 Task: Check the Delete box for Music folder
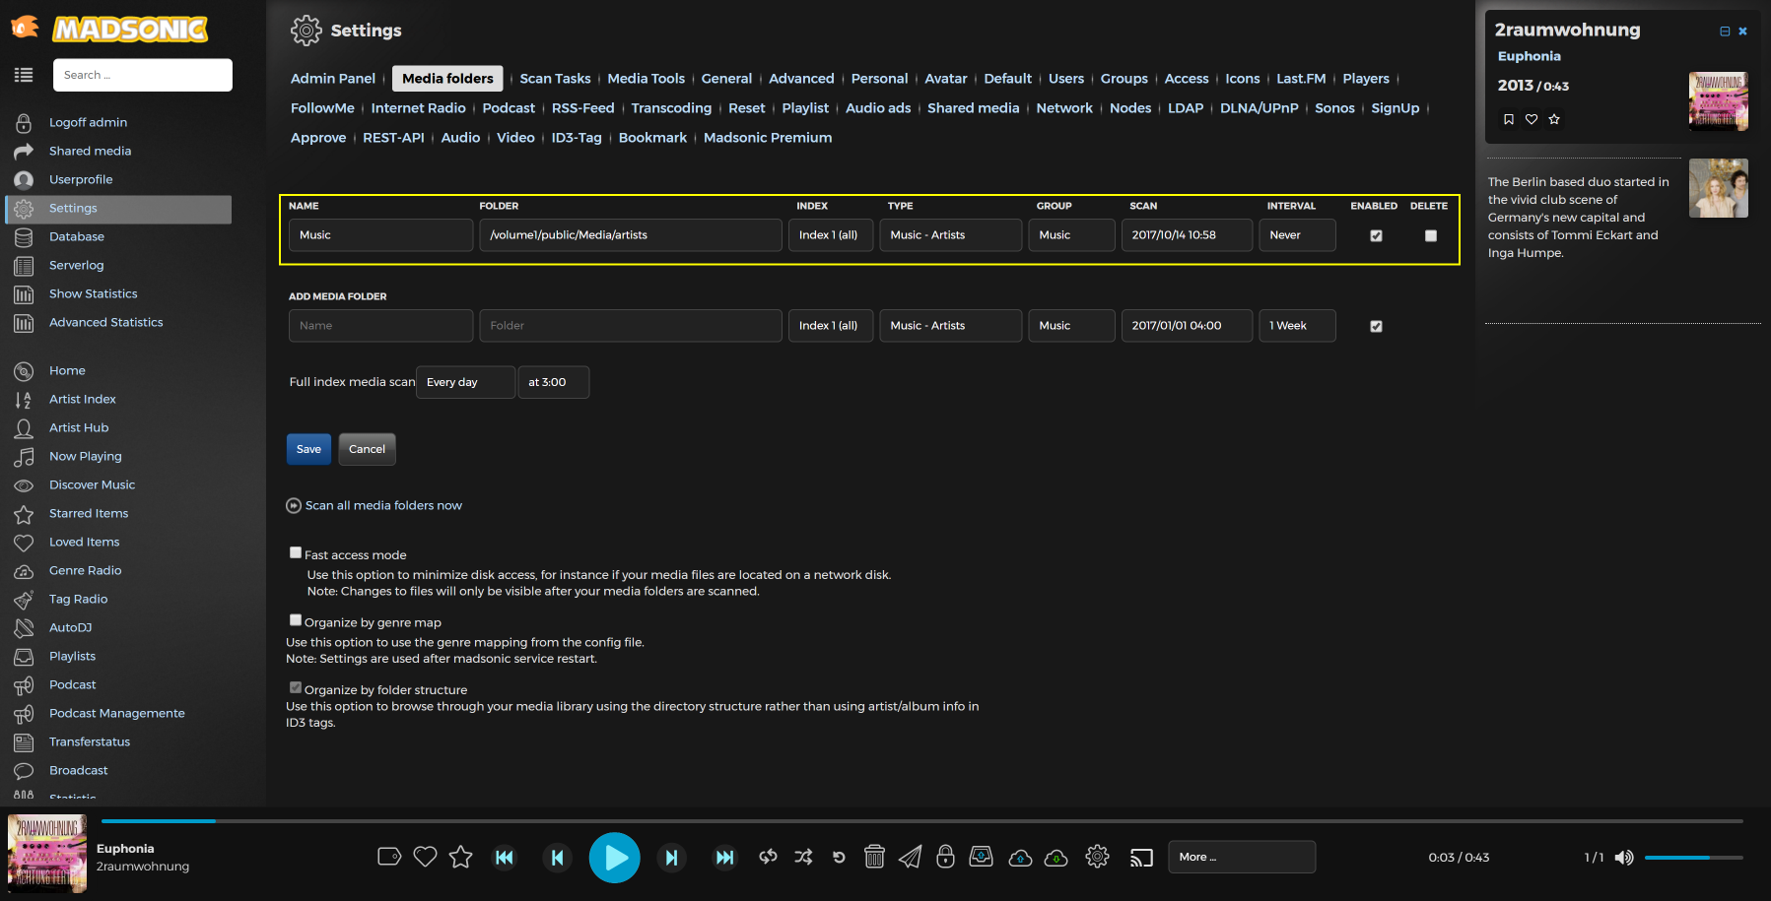(1431, 236)
